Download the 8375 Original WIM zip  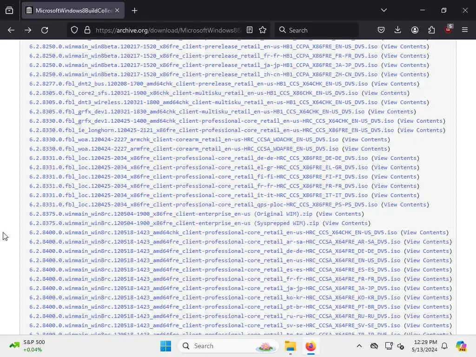point(171,214)
